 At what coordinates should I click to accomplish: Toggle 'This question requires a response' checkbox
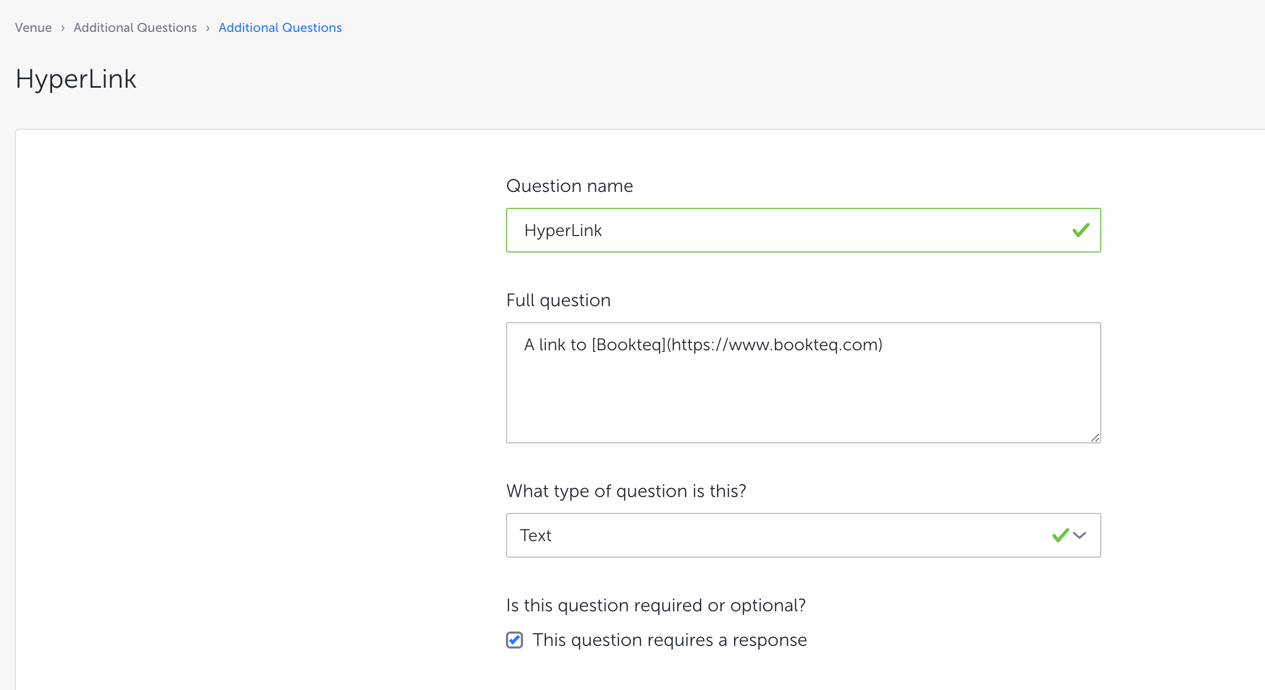[515, 640]
